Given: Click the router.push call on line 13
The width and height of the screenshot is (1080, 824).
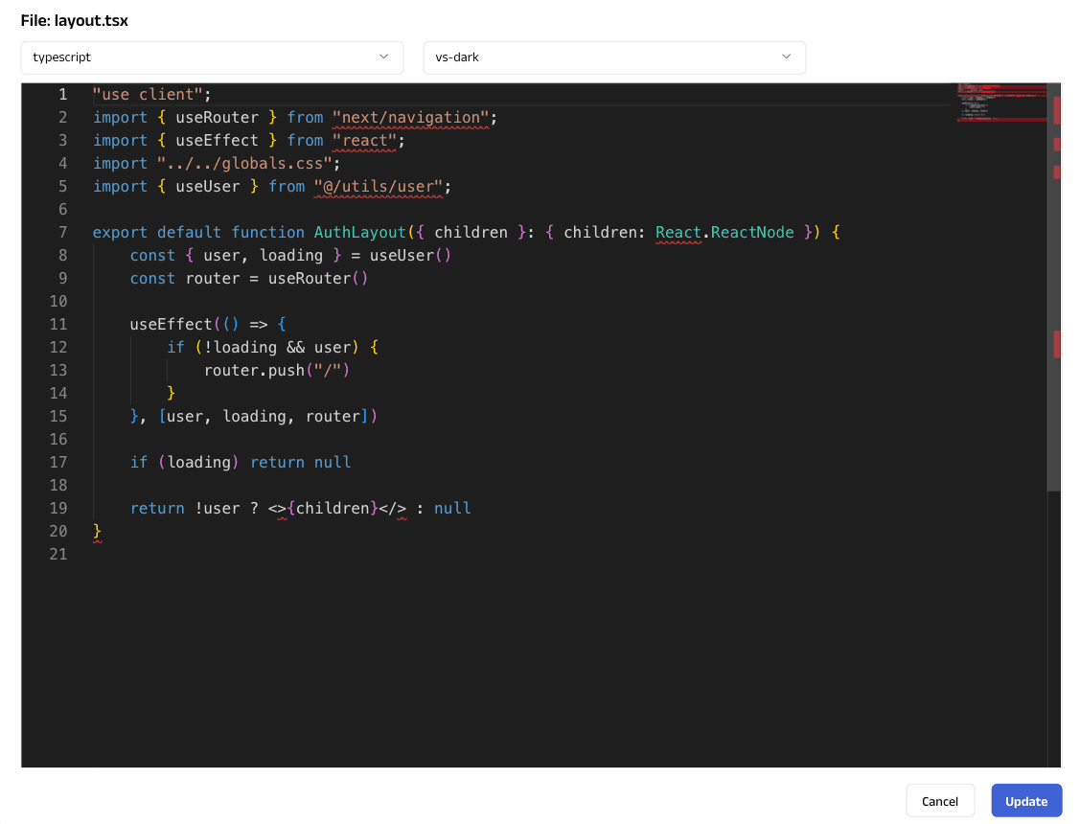Looking at the screenshot, I should (254, 371).
